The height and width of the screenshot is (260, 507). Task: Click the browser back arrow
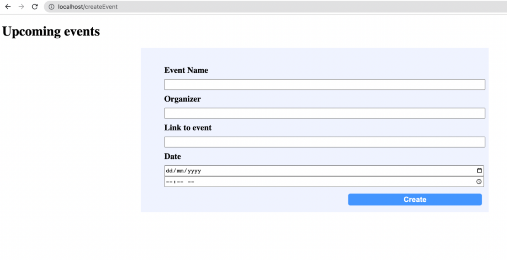tap(8, 7)
